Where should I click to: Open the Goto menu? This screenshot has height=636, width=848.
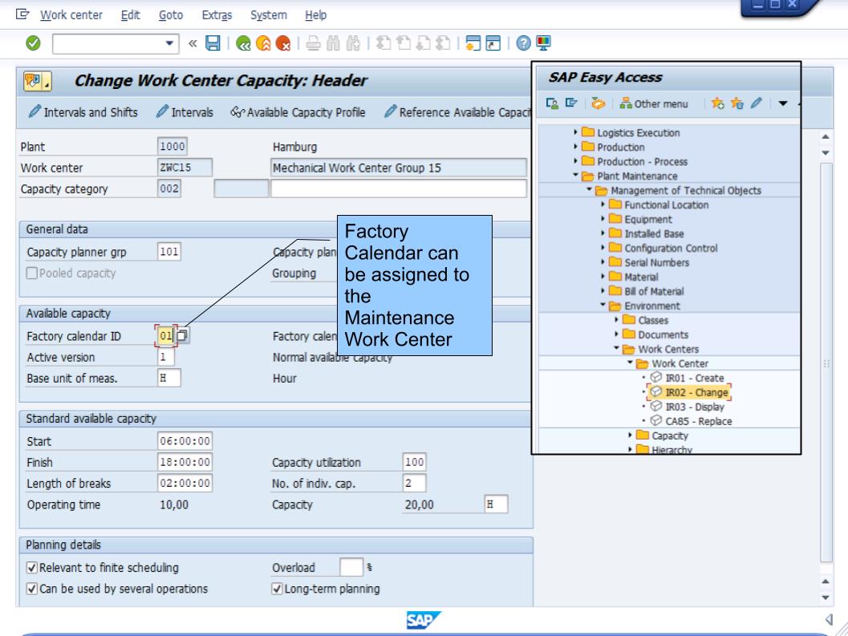(x=170, y=15)
